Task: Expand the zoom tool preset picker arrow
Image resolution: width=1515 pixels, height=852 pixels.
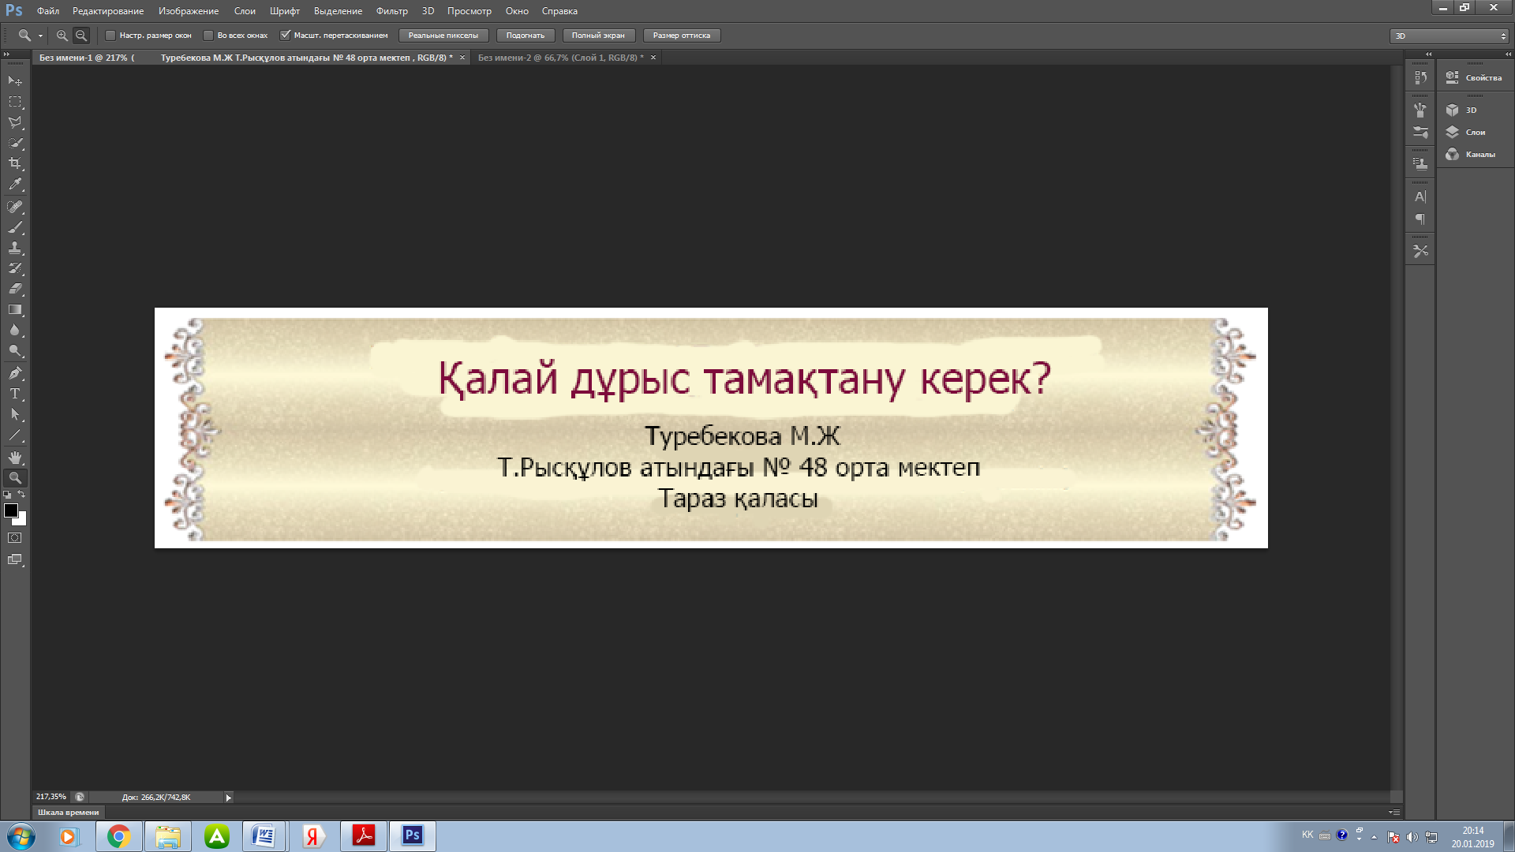Action: pyautogui.click(x=40, y=35)
